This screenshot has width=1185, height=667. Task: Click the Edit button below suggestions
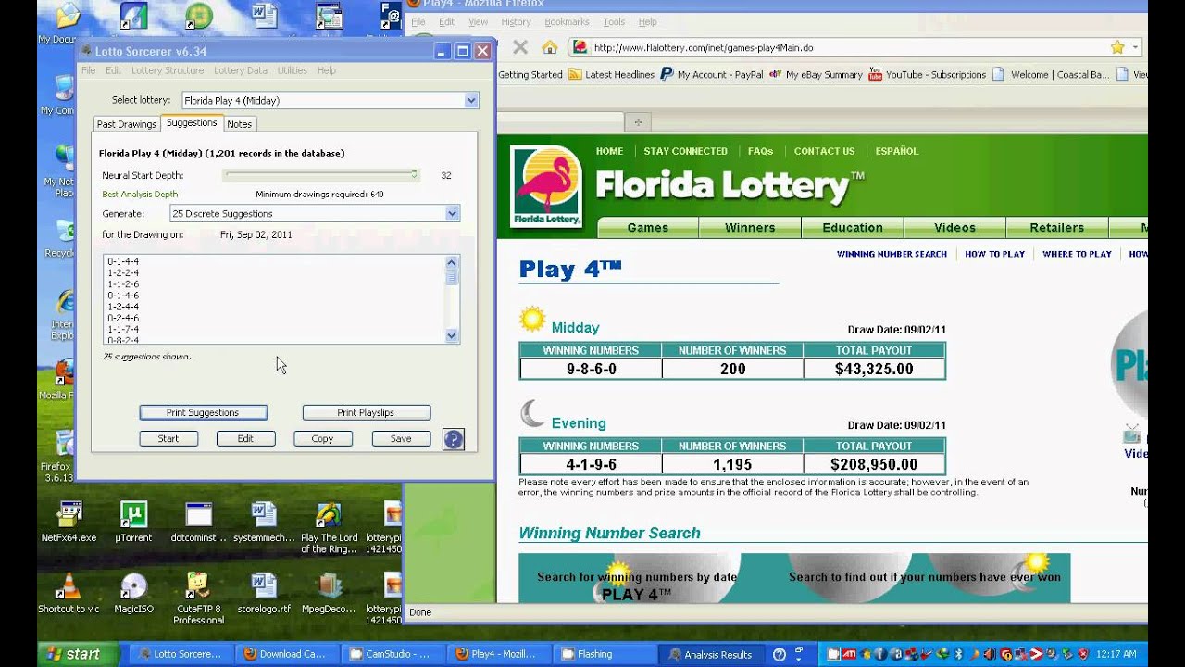[245, 438]
